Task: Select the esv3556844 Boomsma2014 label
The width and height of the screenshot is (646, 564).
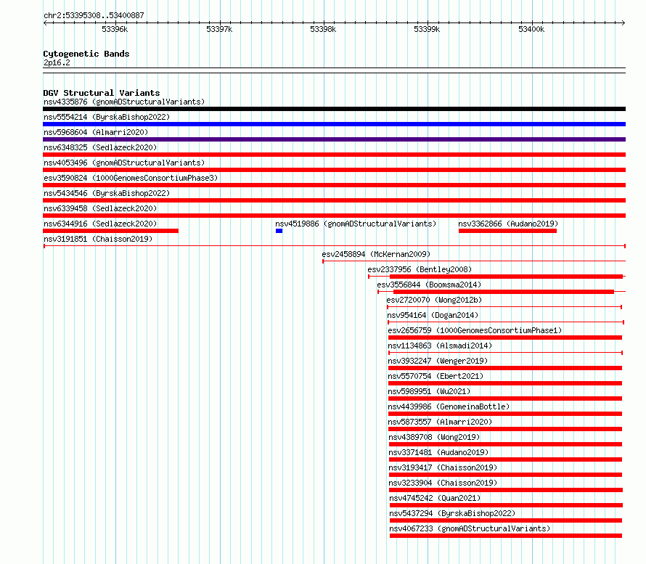Action: tap(429, 285)
